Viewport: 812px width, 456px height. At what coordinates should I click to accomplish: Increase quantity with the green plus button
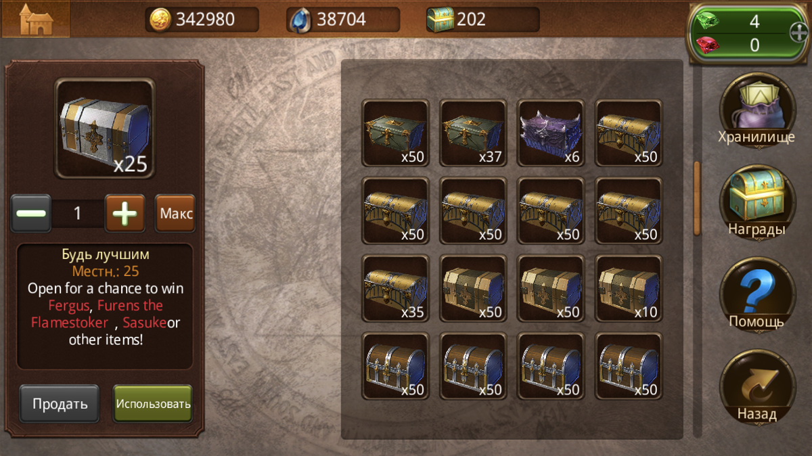click(125, 214)
